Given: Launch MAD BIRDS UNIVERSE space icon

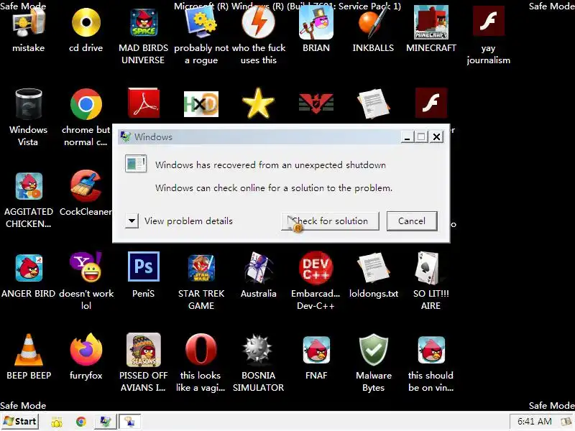Looking at the screenshot, I should coord(143,23).
